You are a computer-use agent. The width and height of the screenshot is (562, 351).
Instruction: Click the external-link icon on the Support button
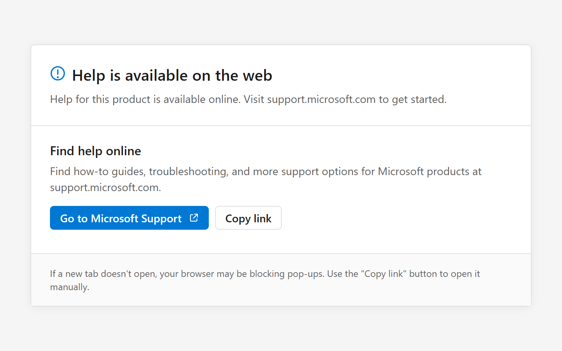[x=194, y=218]
